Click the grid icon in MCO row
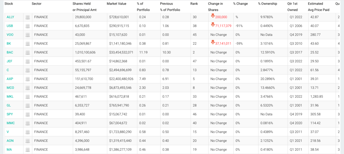The height and width of the screenshot is (154, 344). coord(28,88)
